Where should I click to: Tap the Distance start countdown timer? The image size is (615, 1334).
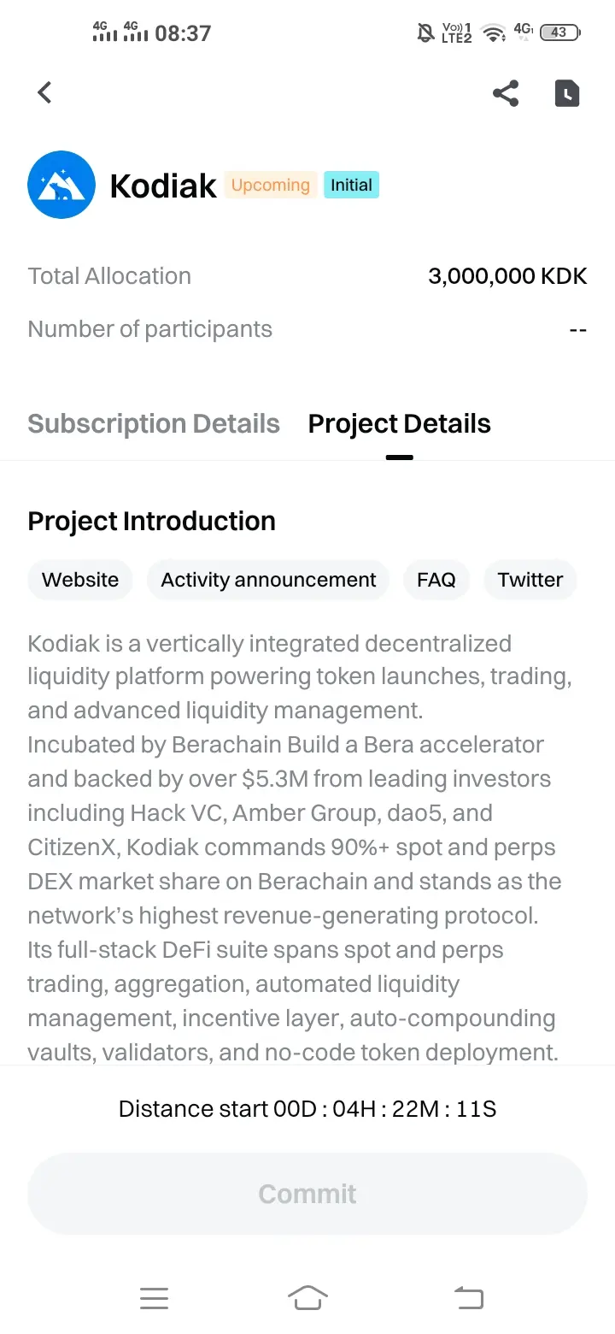(x=307, y=1109)
